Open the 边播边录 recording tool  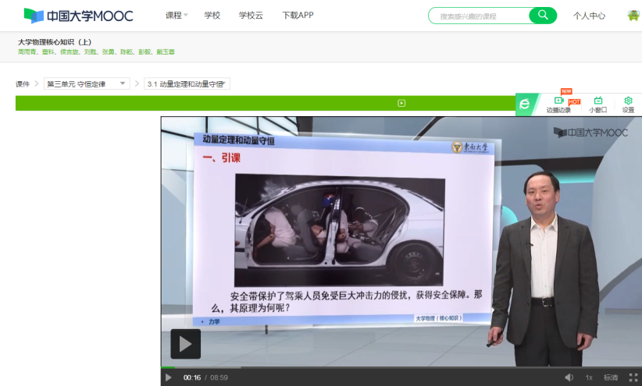pyautogui.click(x=558, y=104)
